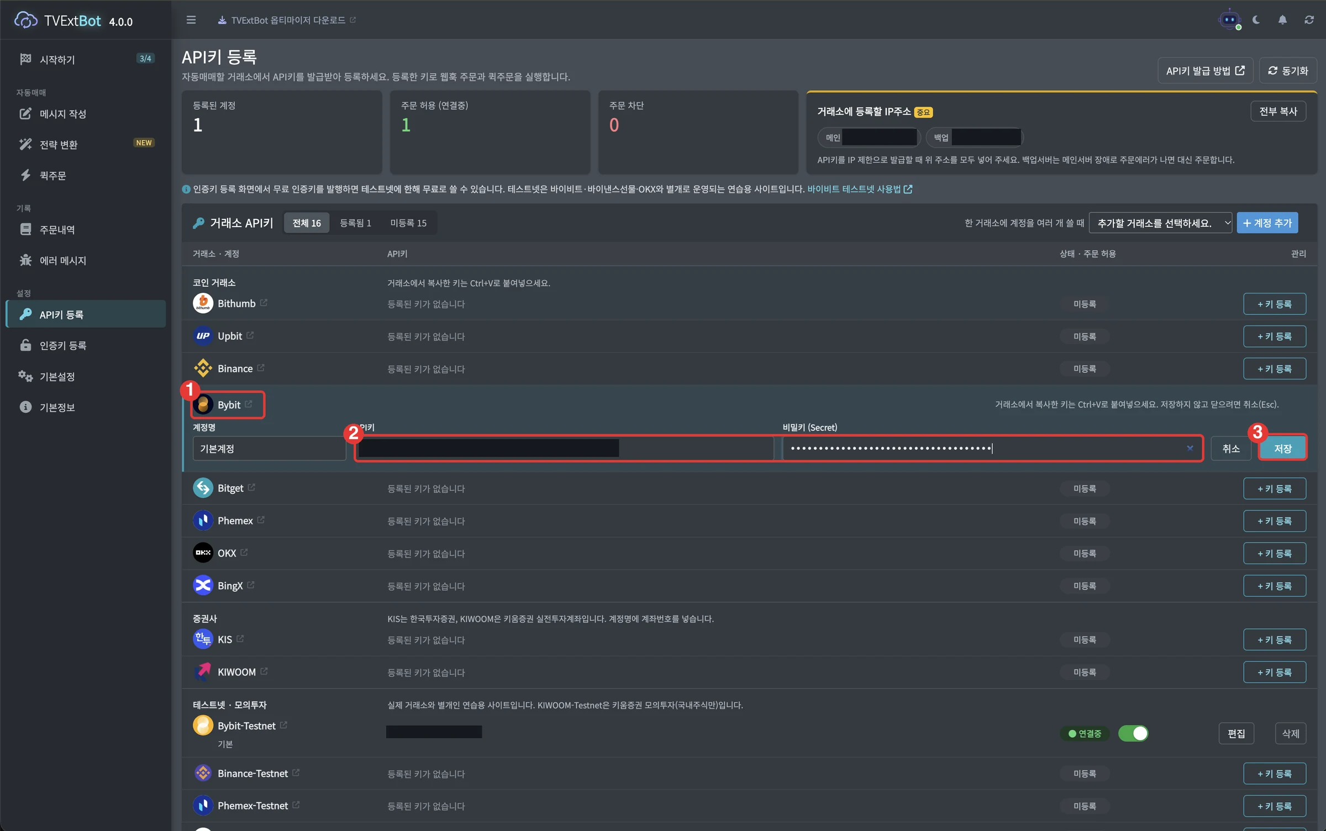Open Bithumb external link icon
The height and width of the screenshot is (831, 1326).
point(264,303)
